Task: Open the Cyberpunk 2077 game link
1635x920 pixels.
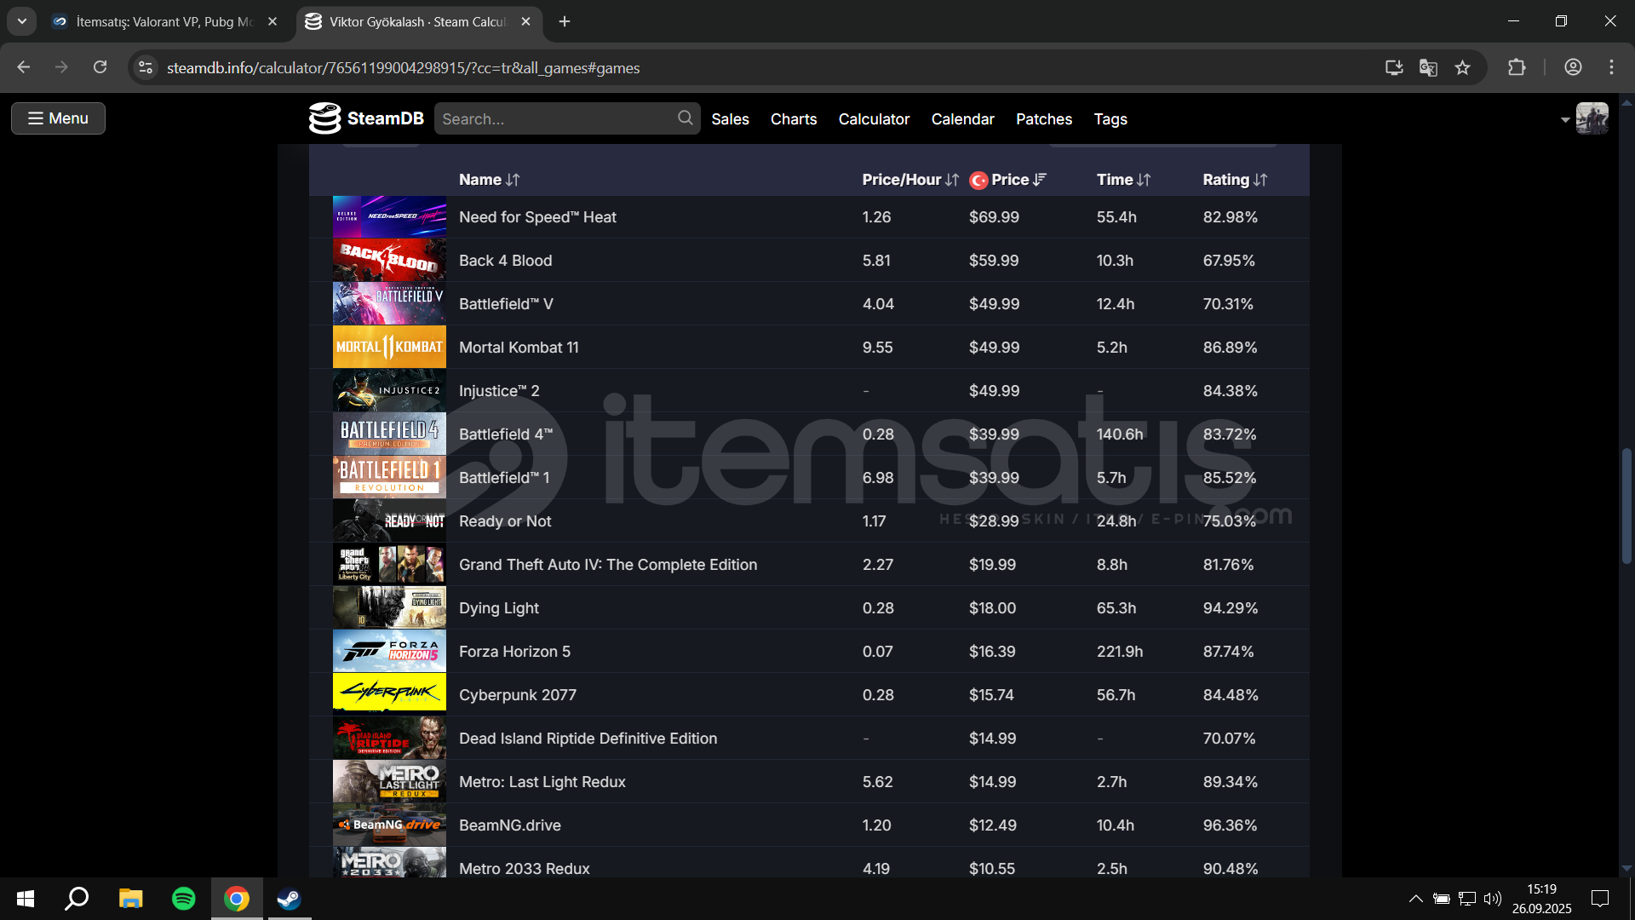Action: [x=517, y=695]
